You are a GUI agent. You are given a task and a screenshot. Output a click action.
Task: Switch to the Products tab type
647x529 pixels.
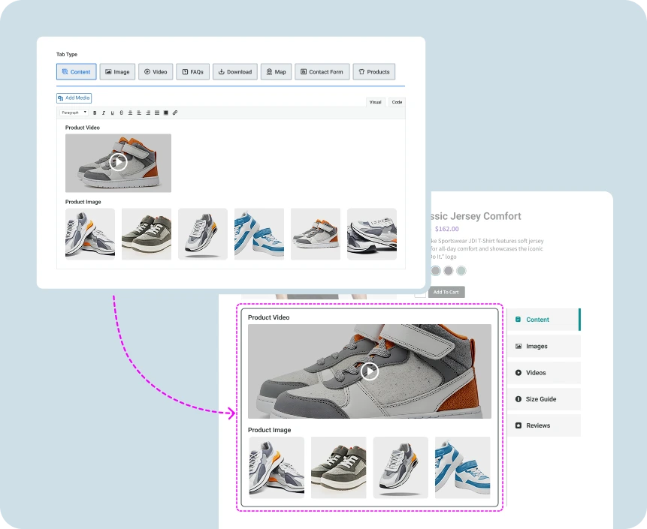[373, 72]
